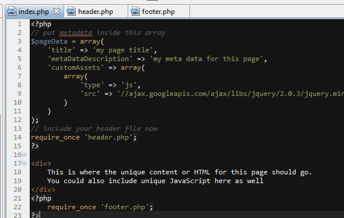
Task: Click the 'my page title' string
Action: [122, 51]
